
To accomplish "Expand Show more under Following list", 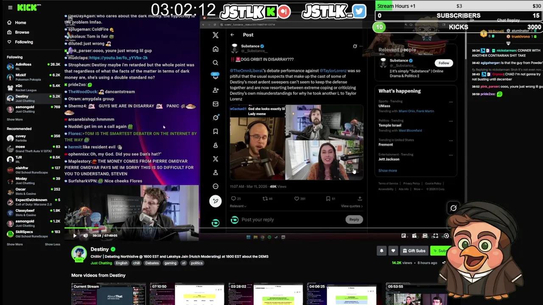I will coord(15,119).
